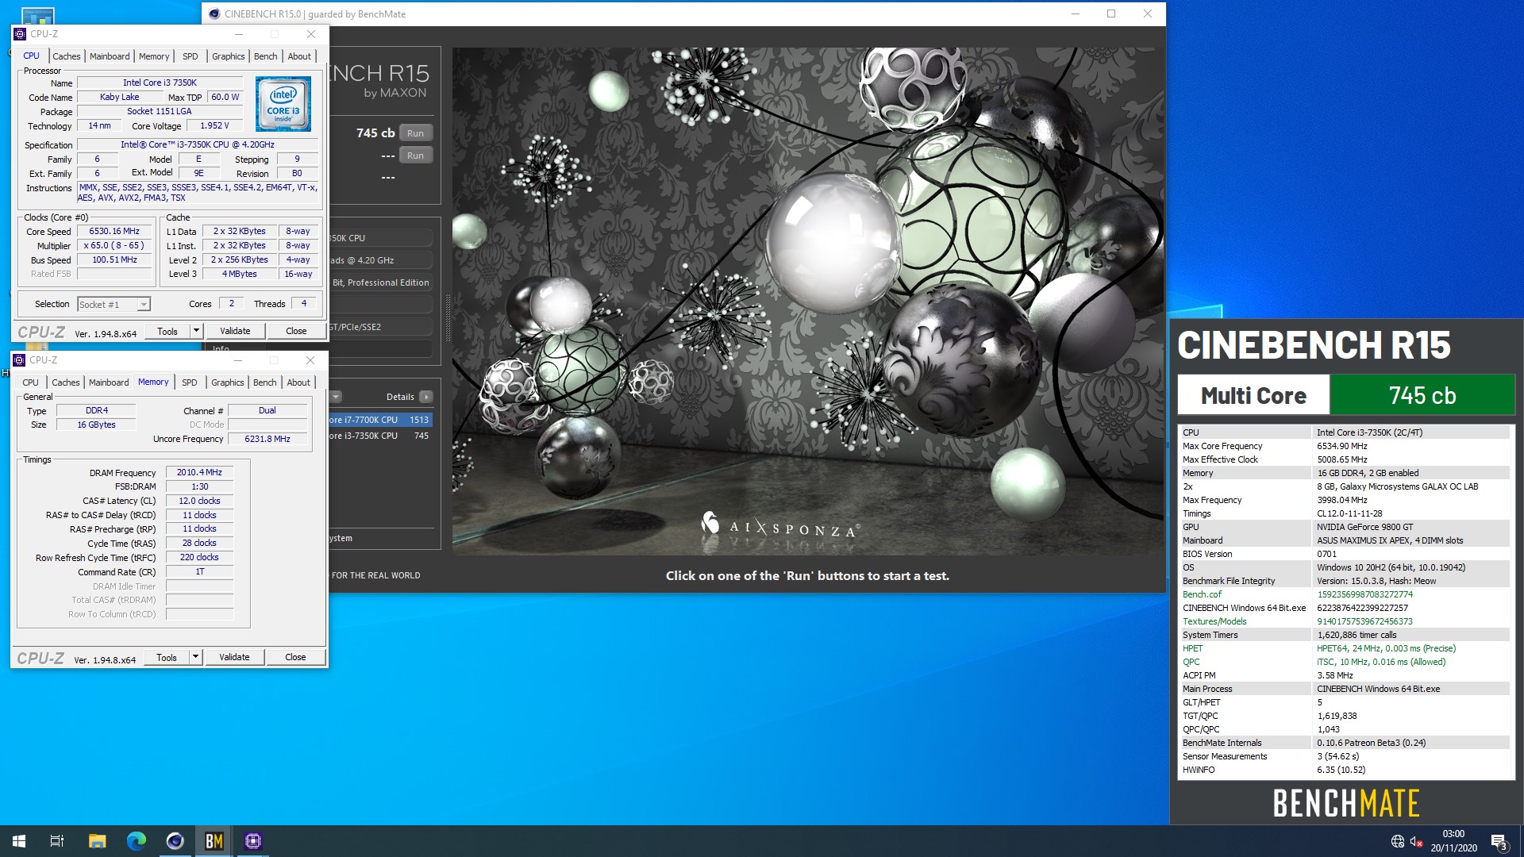Click the Bench.cof link in BenchMate

pyautogui.click(x=1202, y=594)
